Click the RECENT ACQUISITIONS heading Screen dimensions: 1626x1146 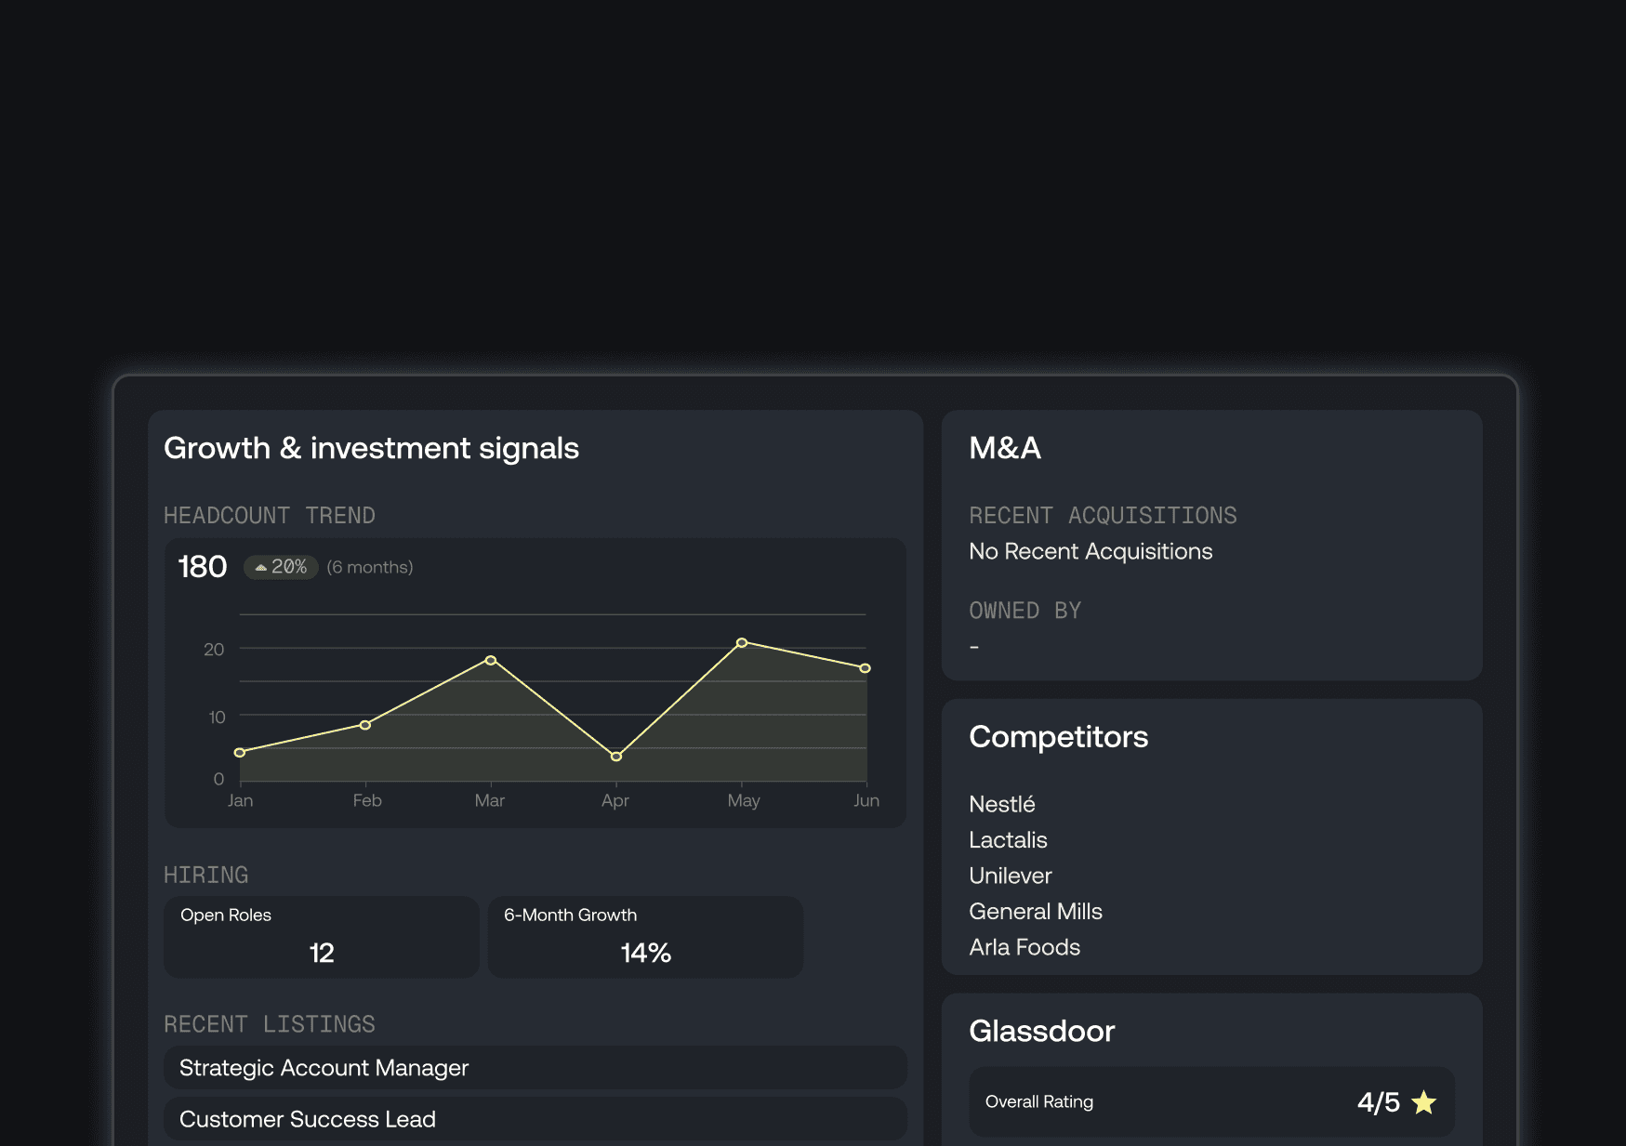(x=1103, y=516)
